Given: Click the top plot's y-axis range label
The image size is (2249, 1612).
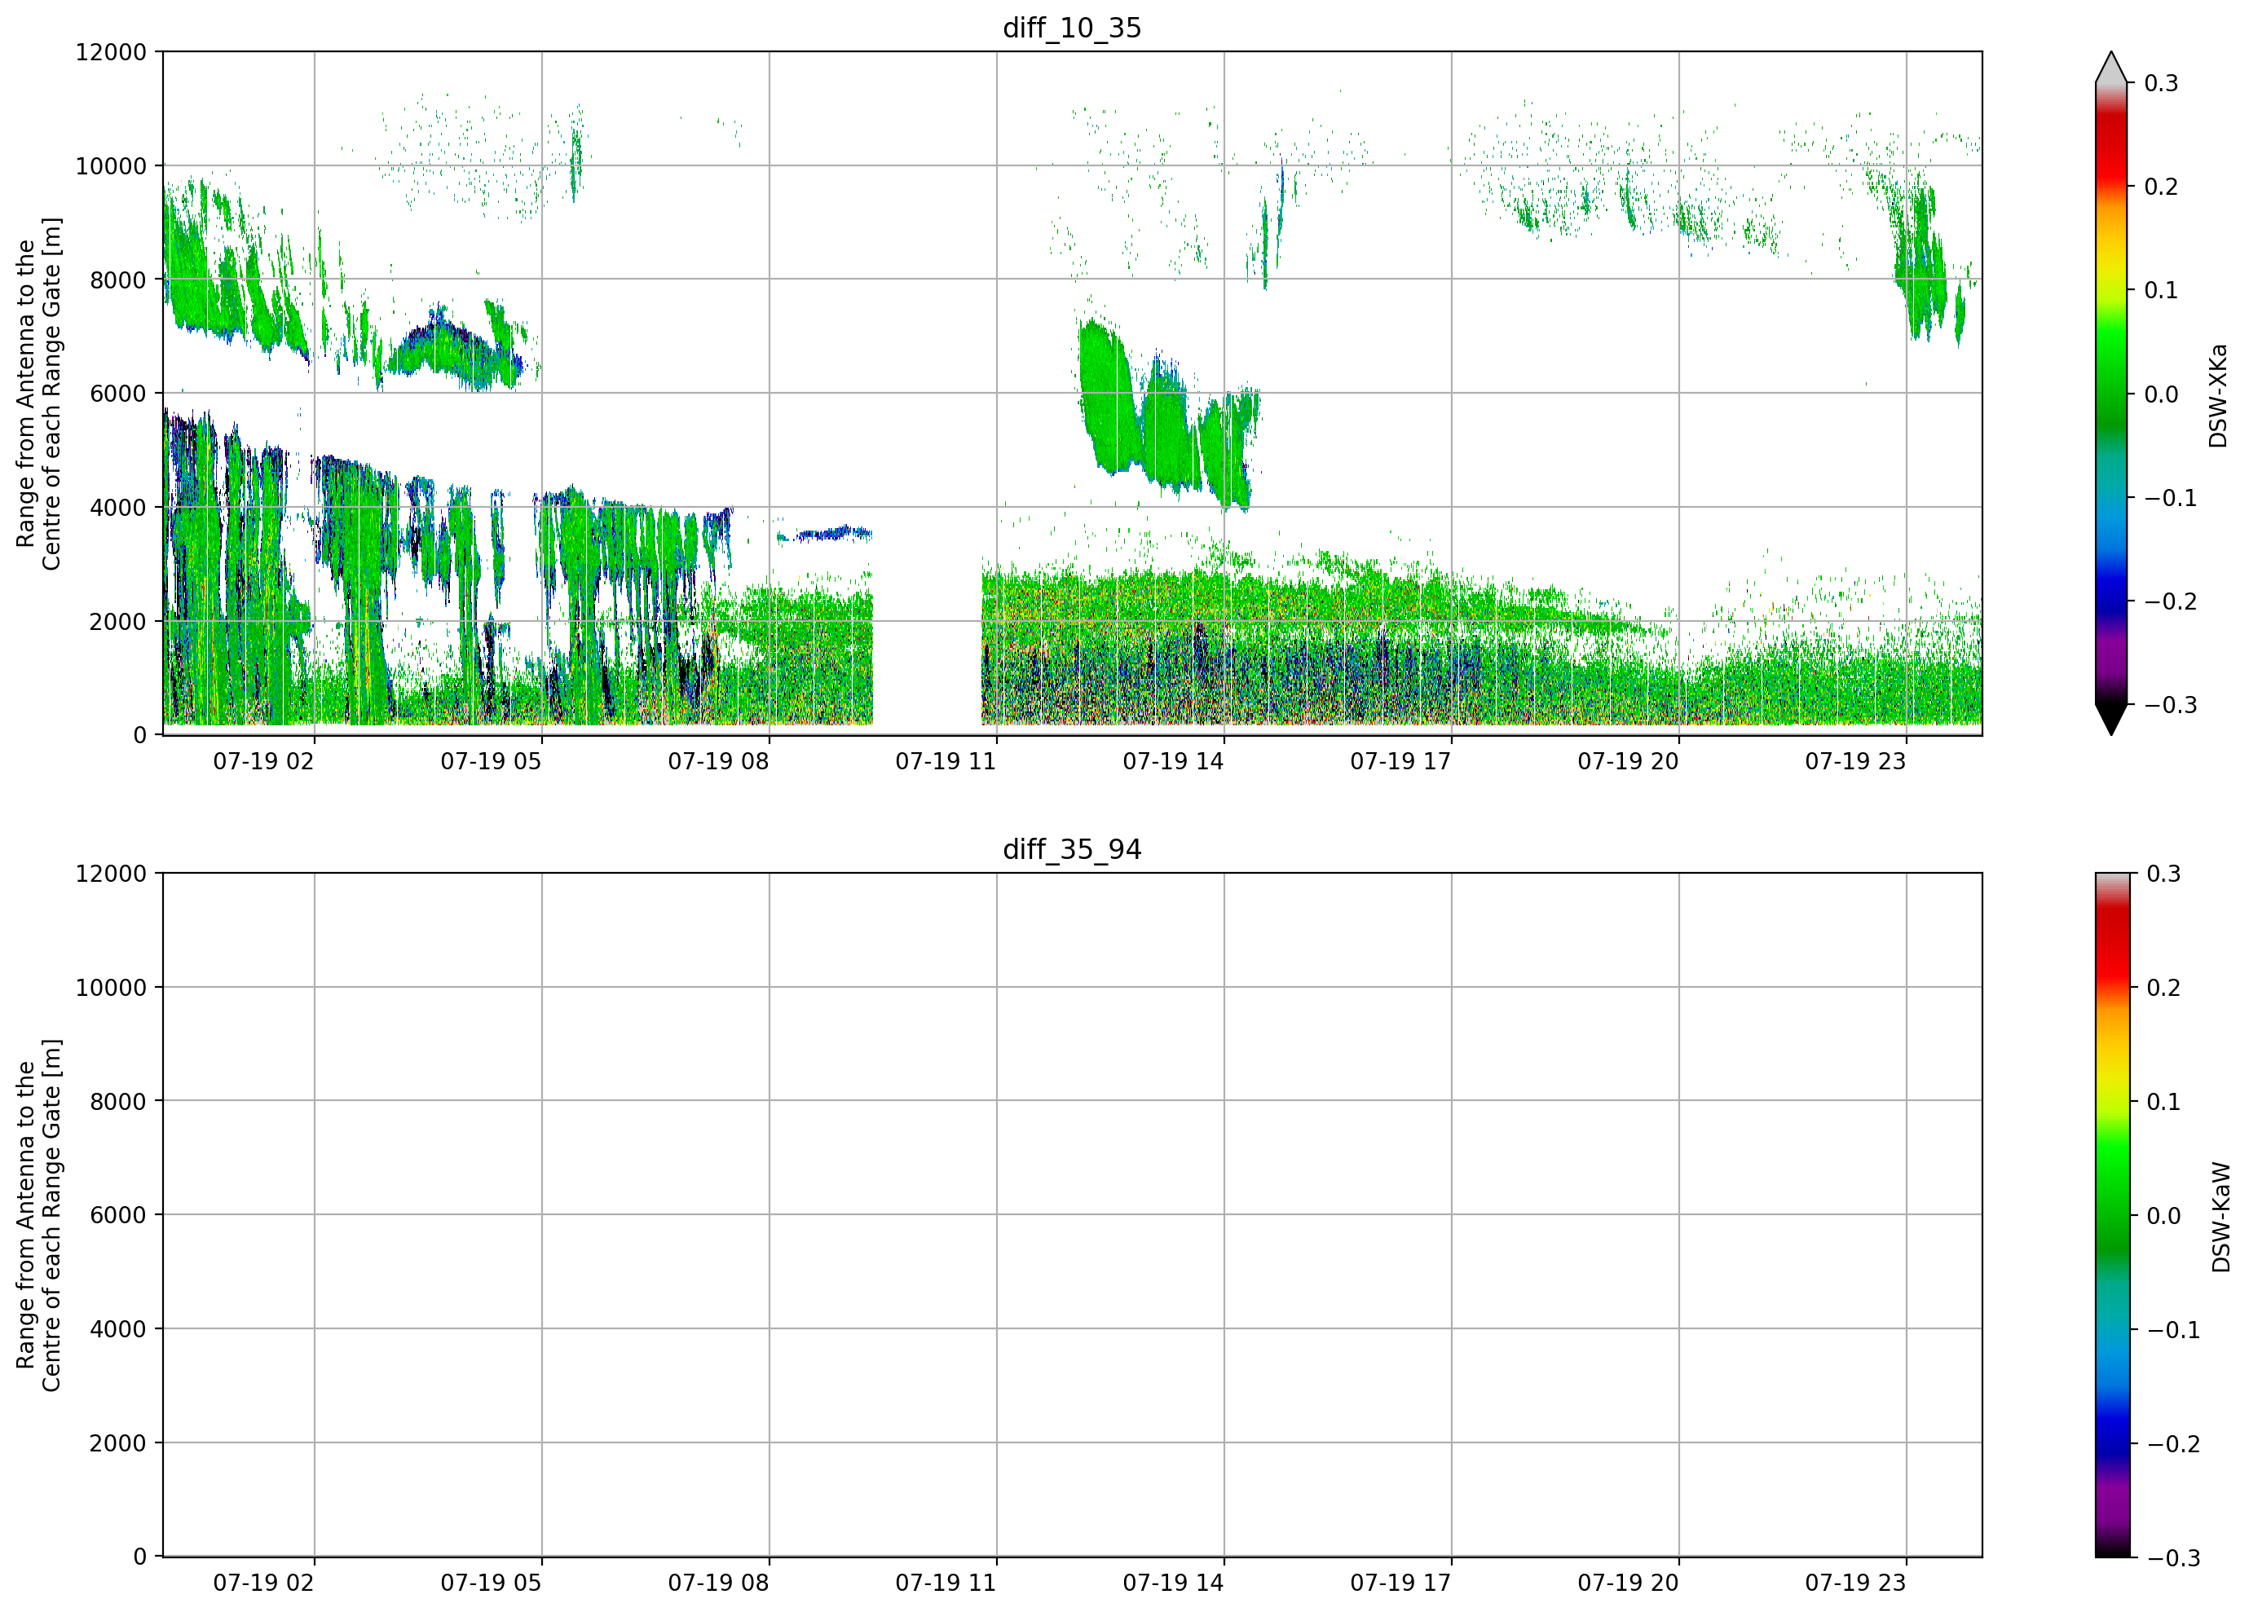Looking at the screenshot, I should click(38, 394).
